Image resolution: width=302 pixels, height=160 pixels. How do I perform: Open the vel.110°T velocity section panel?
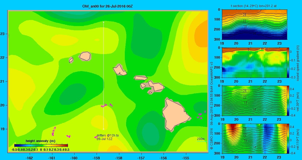pyautogui.click(x=255, y=138)
